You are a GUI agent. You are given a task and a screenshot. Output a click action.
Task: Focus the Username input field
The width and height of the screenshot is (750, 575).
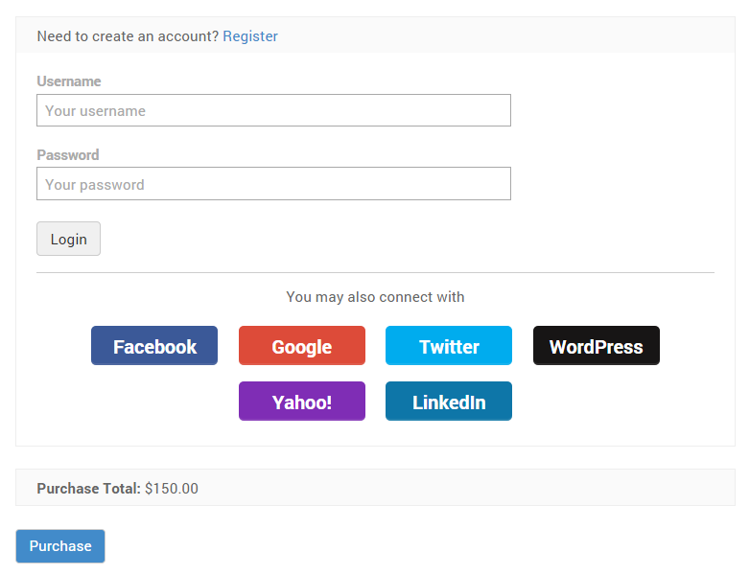pyautogui.click(x=273, y=110)
